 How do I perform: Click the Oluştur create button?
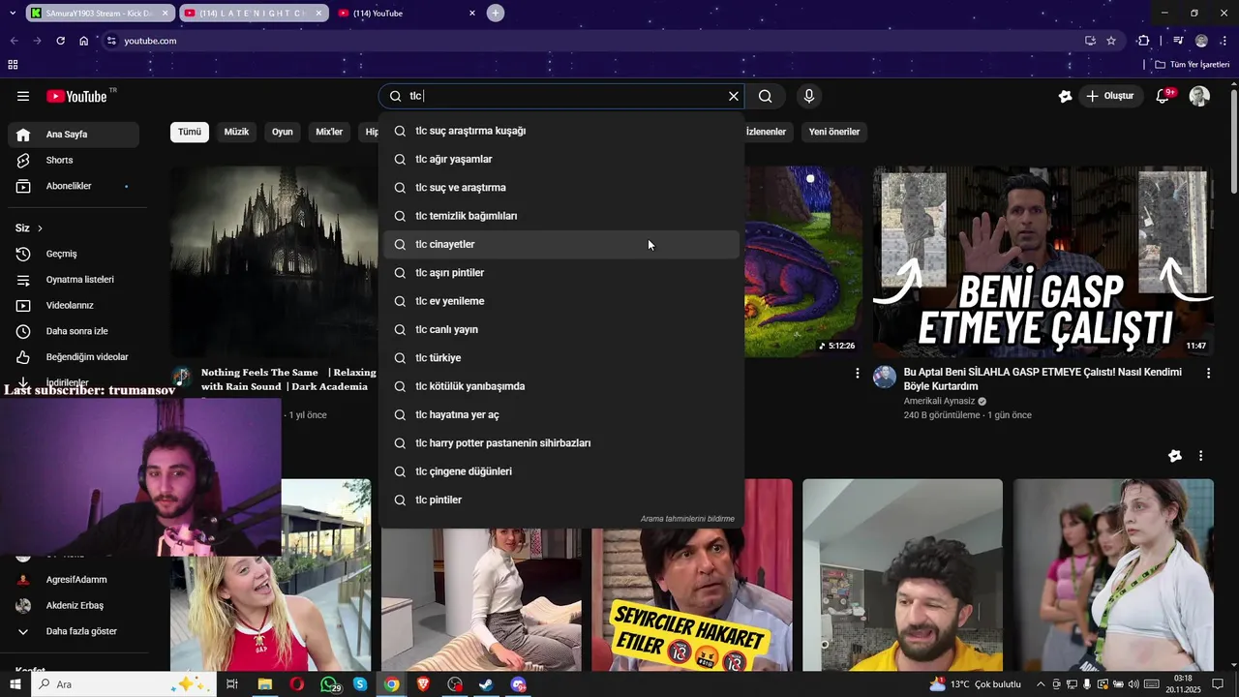[1109, 96]
